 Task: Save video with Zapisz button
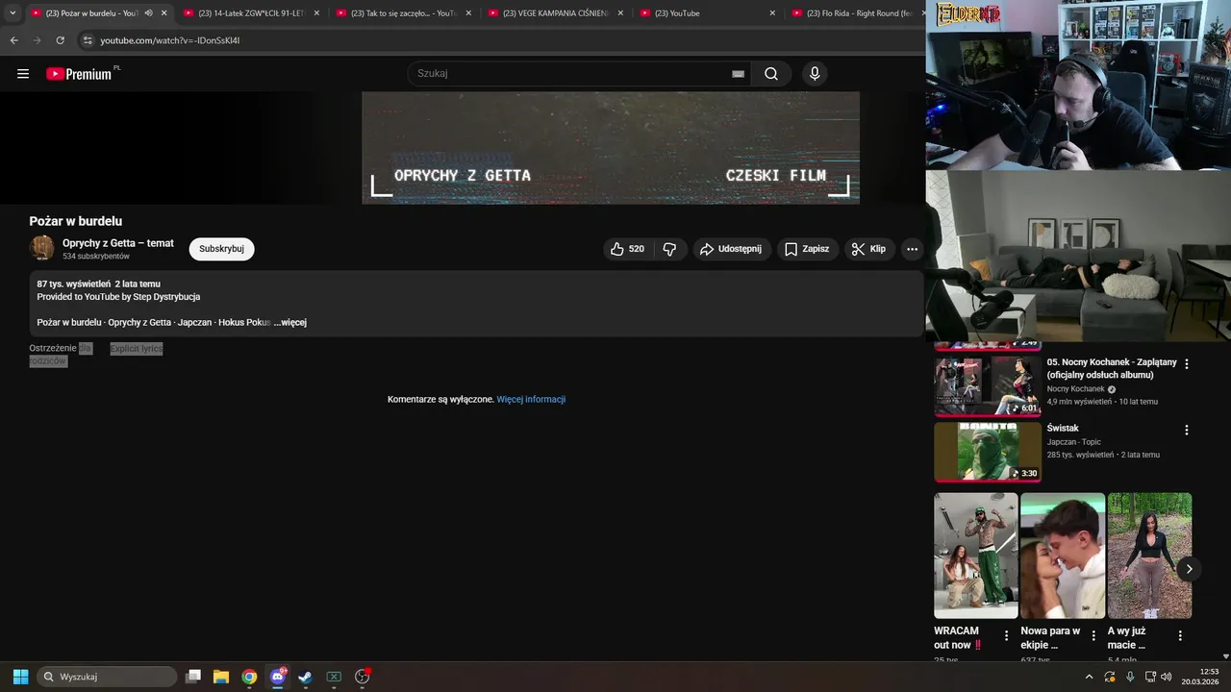[x=807, y=249]
